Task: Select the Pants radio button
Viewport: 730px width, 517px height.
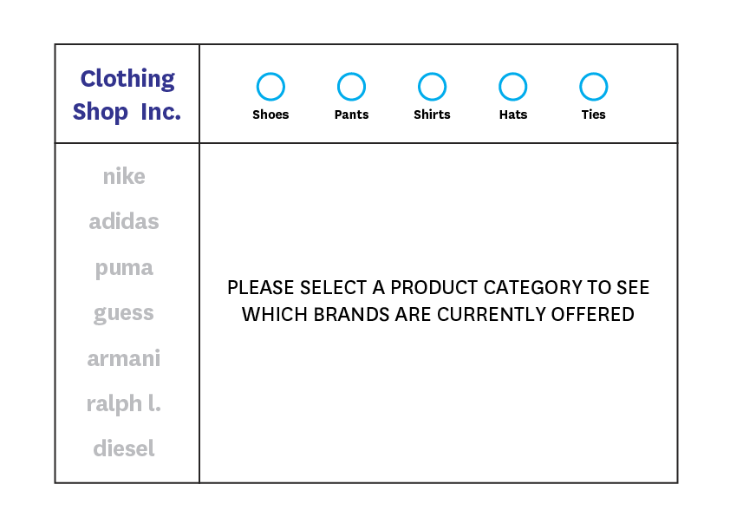Action: (351, 87)
